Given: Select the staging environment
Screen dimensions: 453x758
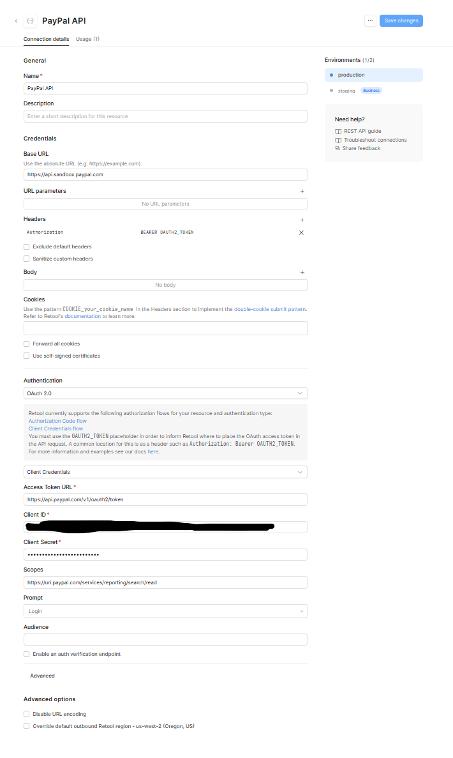Looking at the screenshot, I should tap(346, 91).
